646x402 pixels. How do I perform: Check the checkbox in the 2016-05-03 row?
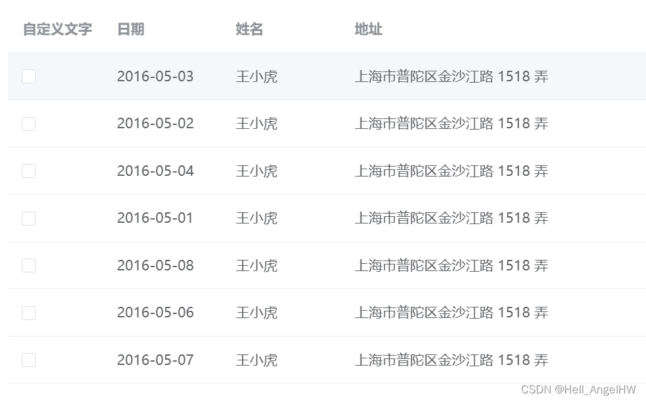(28, 76)
